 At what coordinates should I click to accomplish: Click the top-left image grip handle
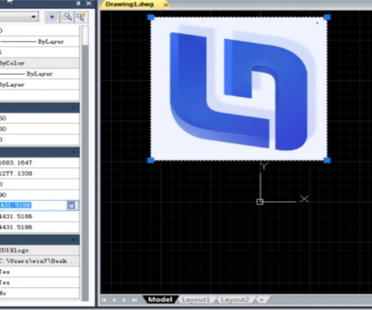click(151, 17)
